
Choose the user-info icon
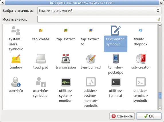click(16, 82)
